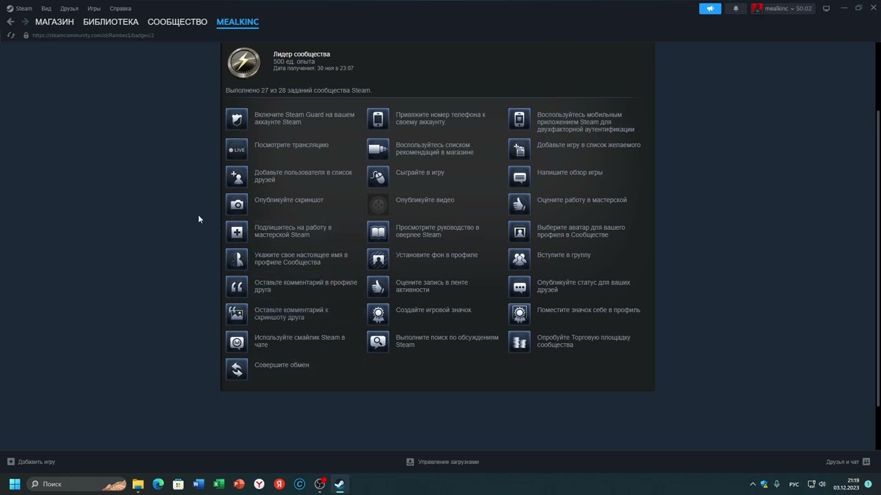This screenshot has height=495, width=881.
Task: Click the text Лидер сообщества
Action: coord(301,54)
